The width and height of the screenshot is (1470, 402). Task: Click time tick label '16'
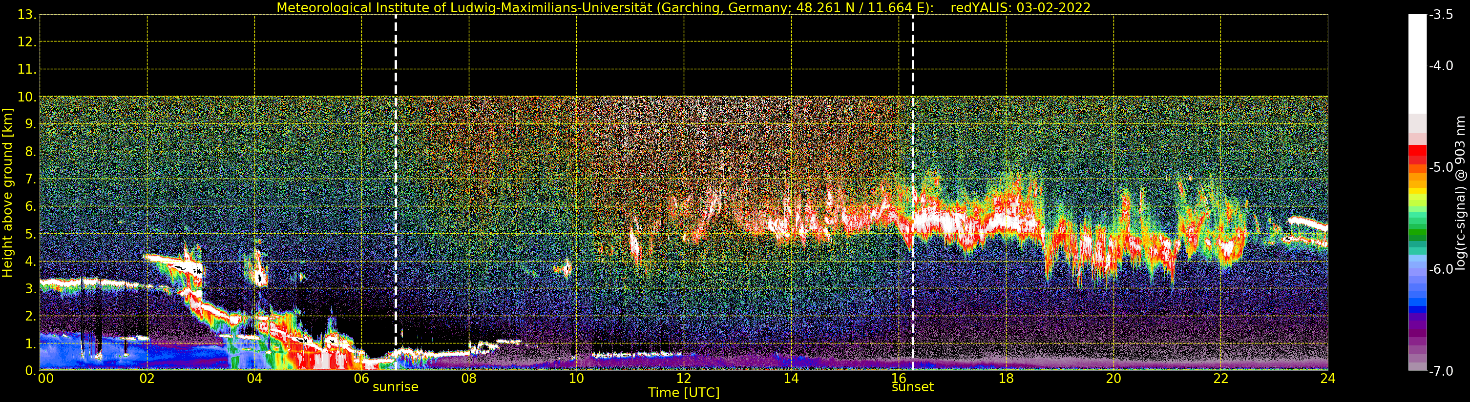[899, 378]
